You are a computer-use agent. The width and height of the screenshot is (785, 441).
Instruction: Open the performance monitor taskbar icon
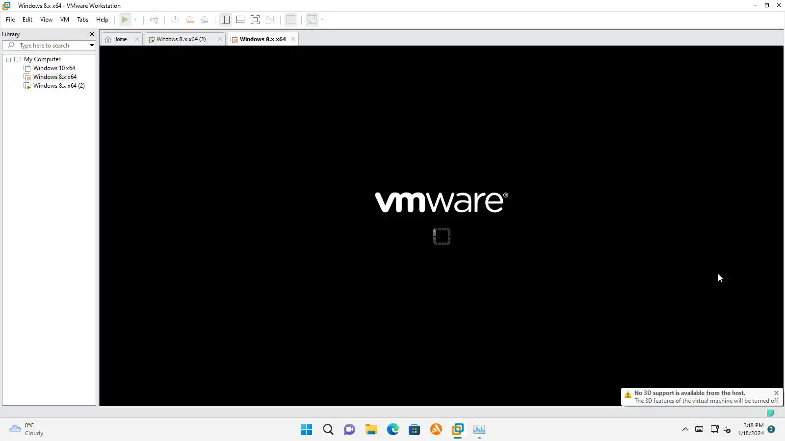click(479, 430)
